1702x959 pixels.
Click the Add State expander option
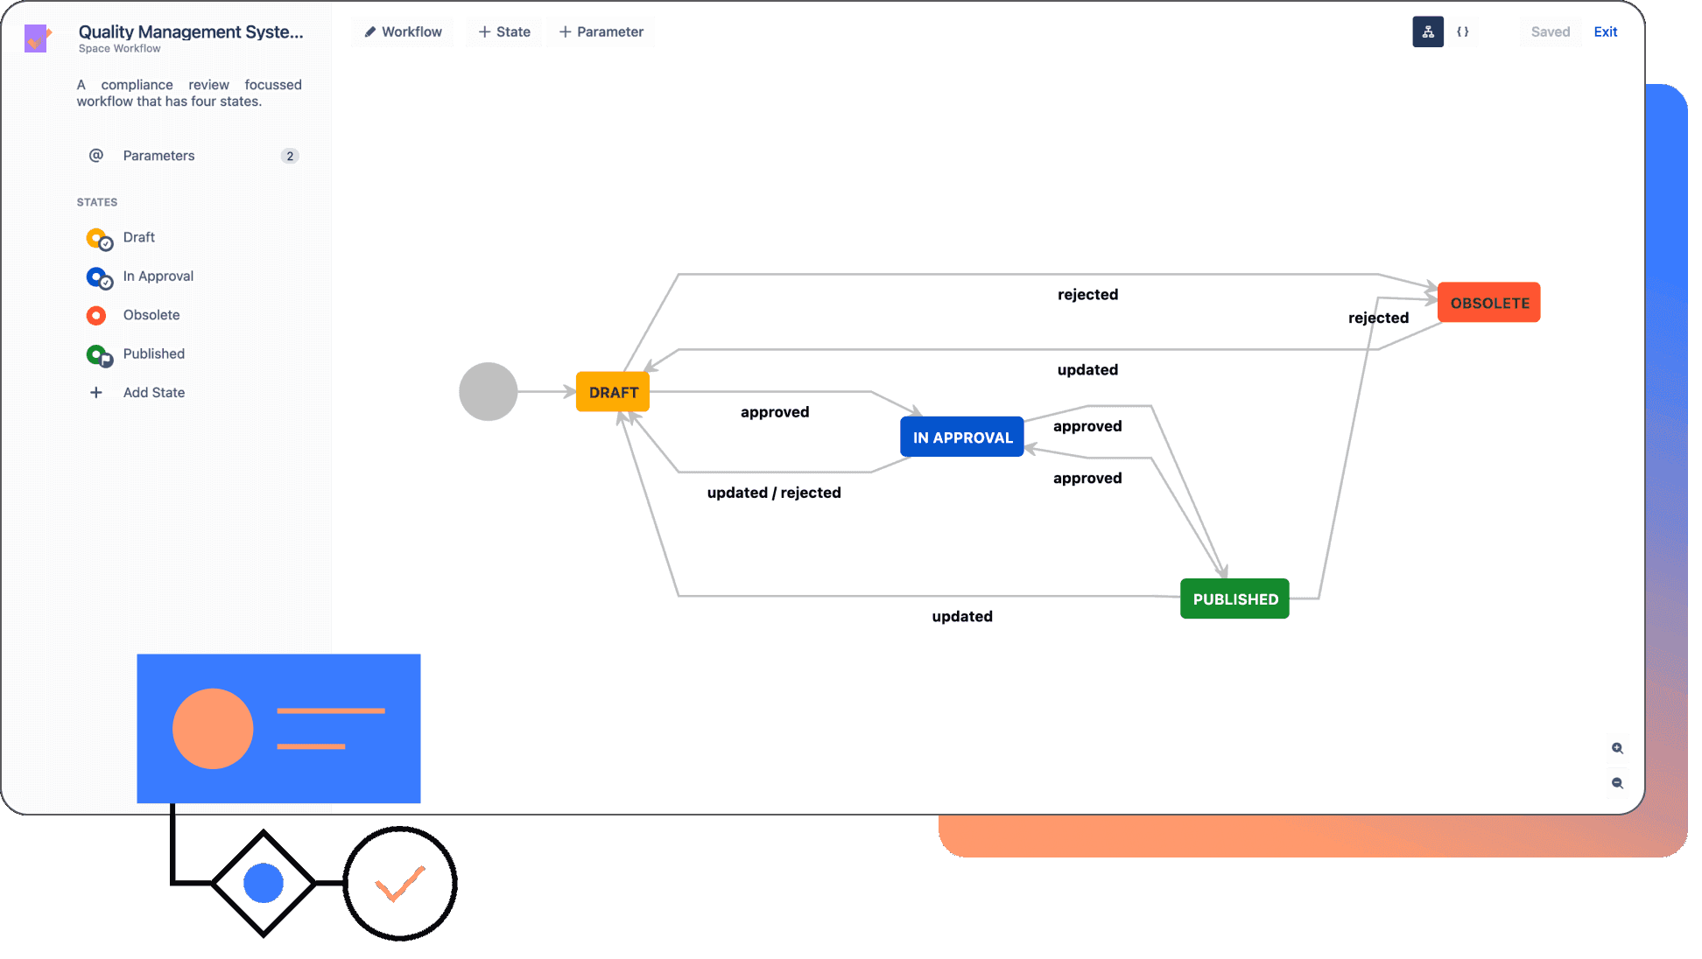point(153,391)
